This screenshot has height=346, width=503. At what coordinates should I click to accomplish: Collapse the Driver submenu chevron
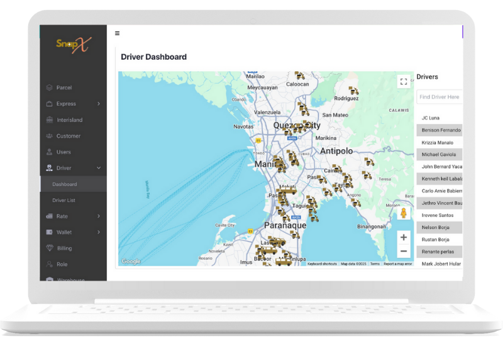(99, 168)
